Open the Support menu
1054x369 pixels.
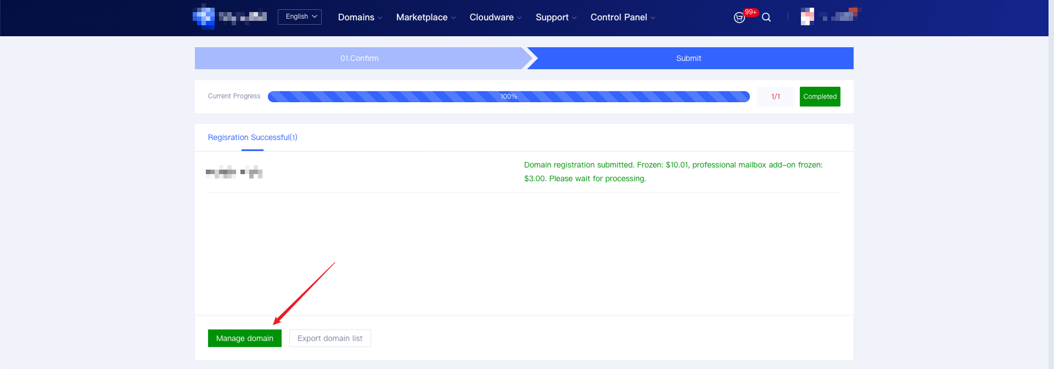tap(556, 18)
